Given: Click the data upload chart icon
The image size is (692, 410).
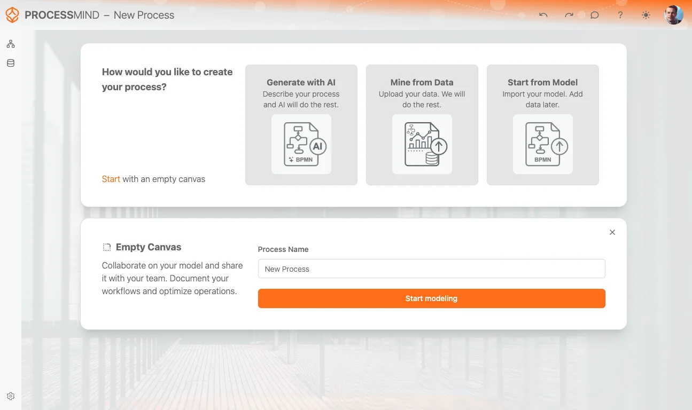Looking at the screenshot, I should click(422, 144).
